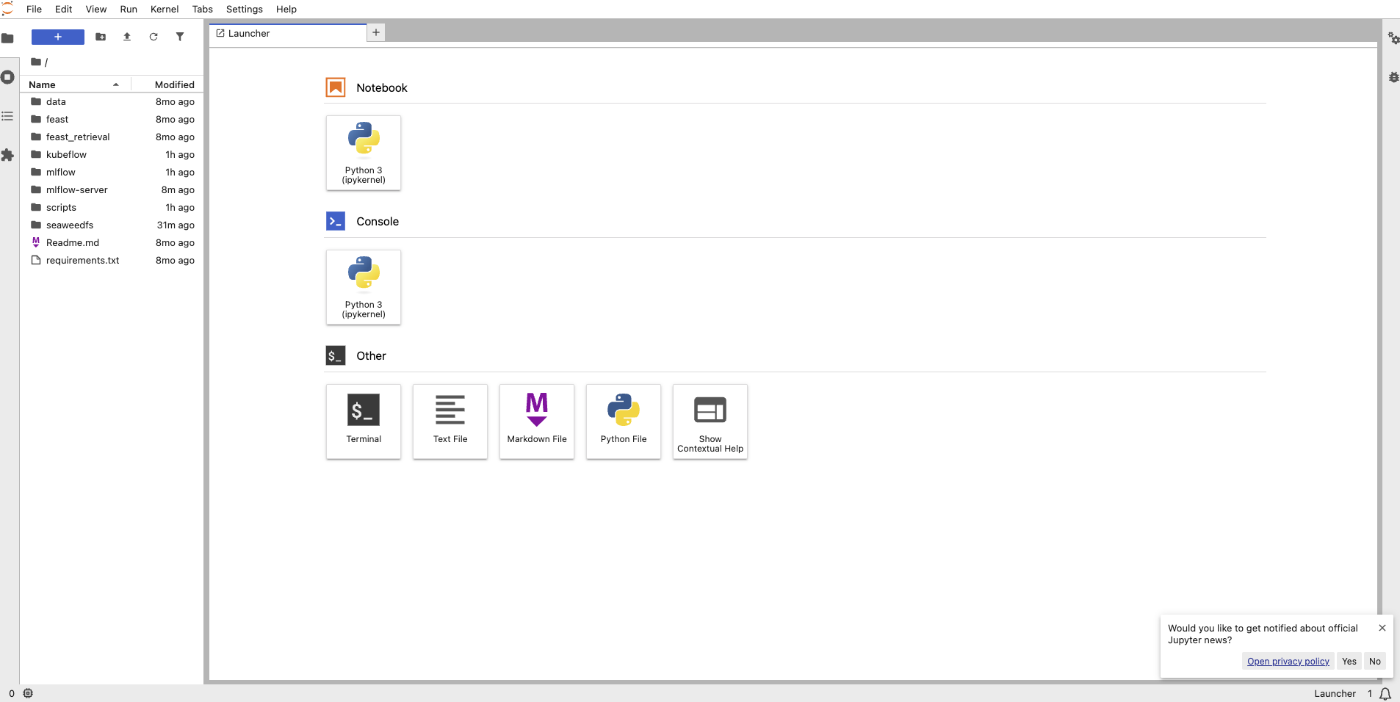Screen dimensions: 1400x702
Task: Select the kubeflow folder
Action: point(112,154)
